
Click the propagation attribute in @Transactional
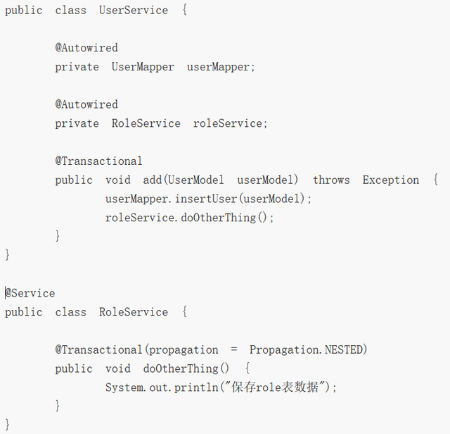[x=184, y=350]
